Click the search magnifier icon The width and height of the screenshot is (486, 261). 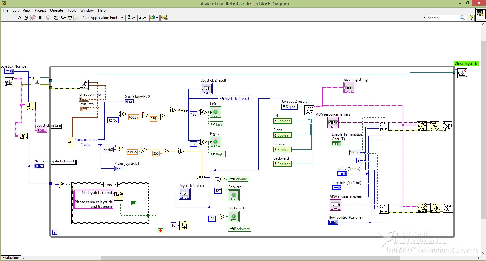462,18
